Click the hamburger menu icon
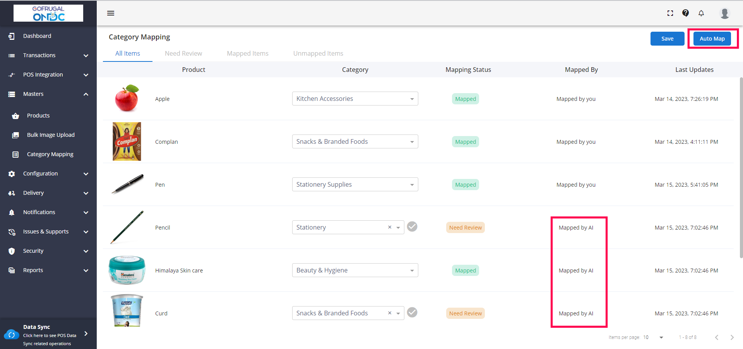The width and height of the screenshot is (743, 349). (111, 13)
